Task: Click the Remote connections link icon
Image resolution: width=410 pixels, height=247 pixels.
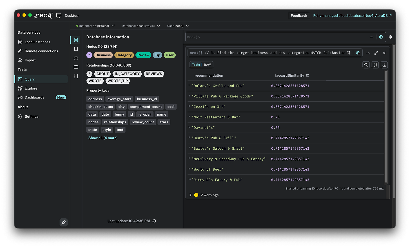Action: (20, 51)
